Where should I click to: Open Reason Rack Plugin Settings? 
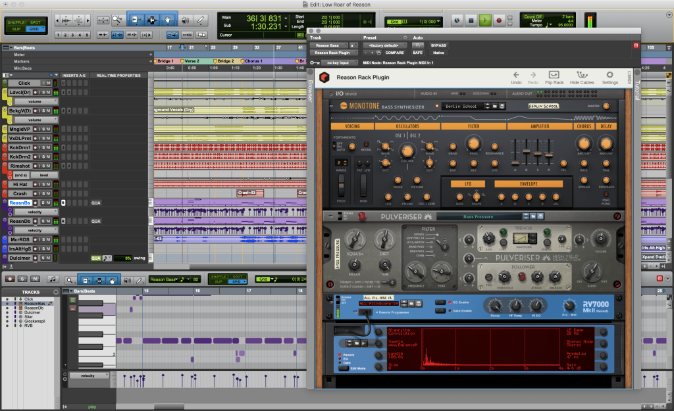point(609,78)
